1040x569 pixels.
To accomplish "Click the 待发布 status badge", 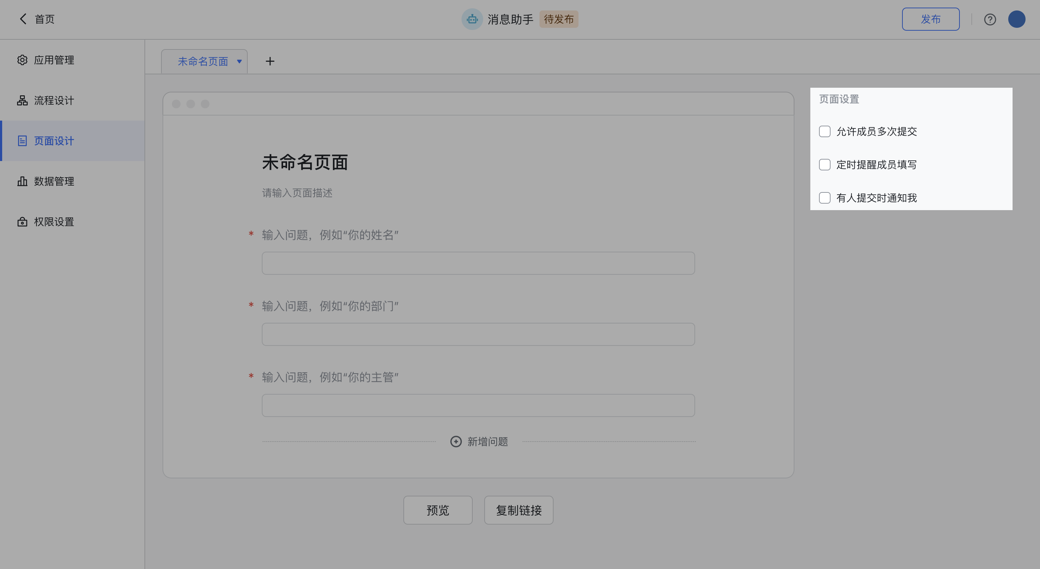I will pos(559,19).
